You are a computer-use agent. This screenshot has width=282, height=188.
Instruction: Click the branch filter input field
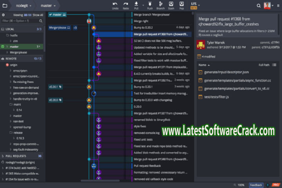(20, 20)
